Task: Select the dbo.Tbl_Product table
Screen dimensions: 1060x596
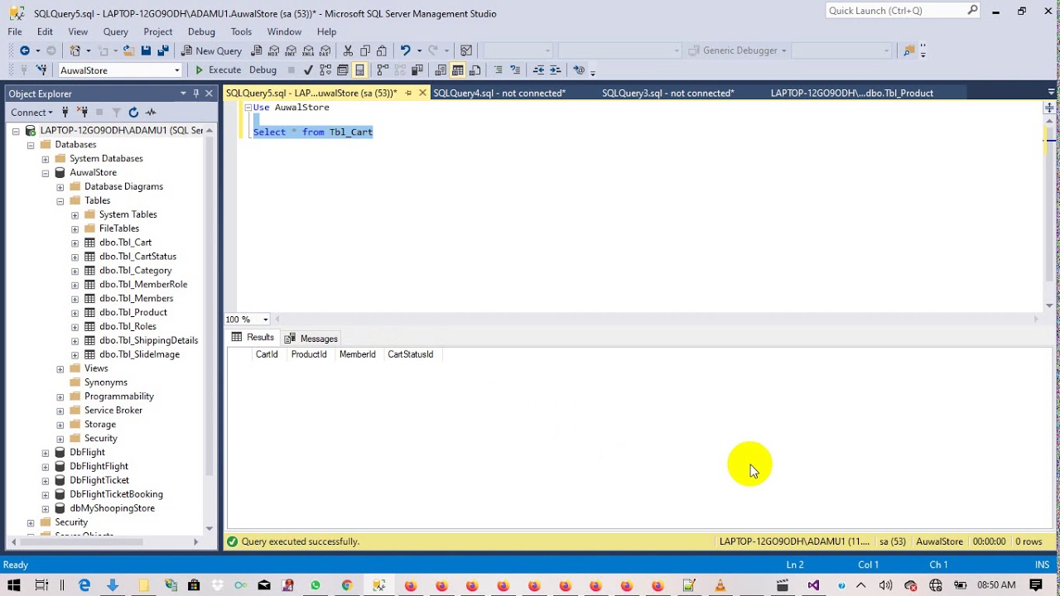Action: [x=132, y=312]
